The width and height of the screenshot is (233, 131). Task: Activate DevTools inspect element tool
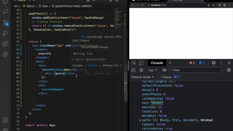point(134,63)
